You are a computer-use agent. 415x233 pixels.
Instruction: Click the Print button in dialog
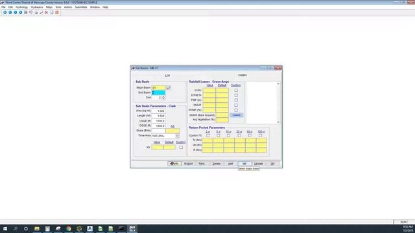[202, 164]
